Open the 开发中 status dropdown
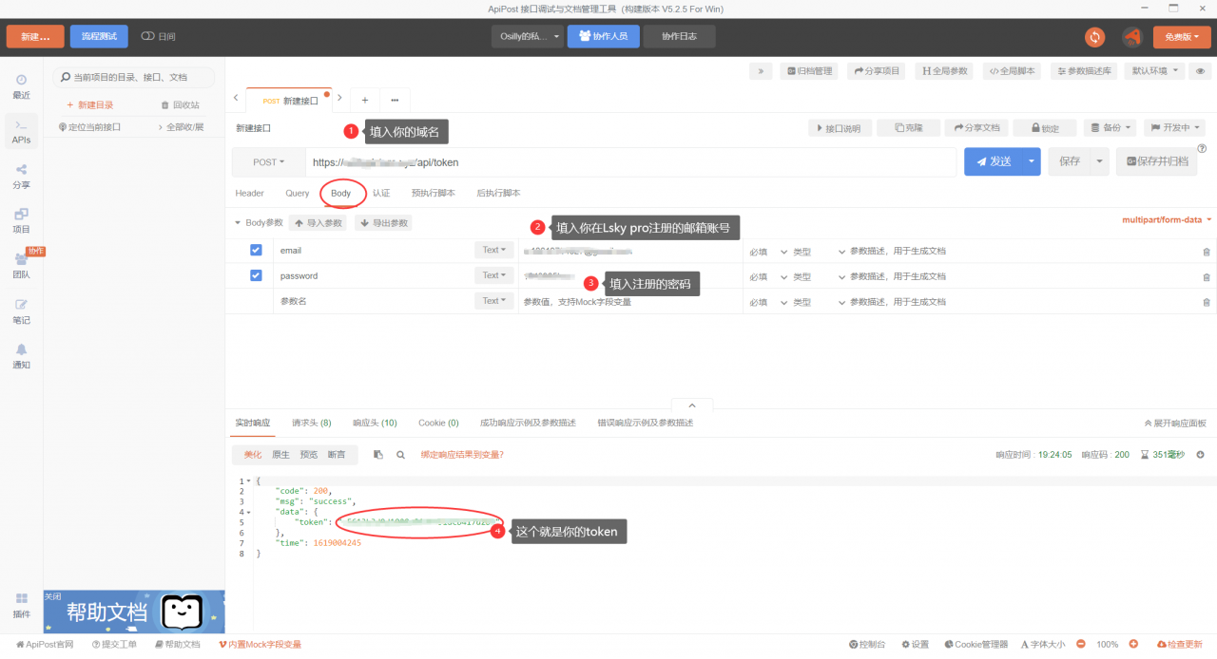 click(1176, 127)
